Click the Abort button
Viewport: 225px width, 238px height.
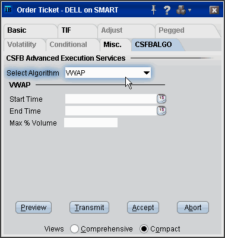[x=193, y=208]
